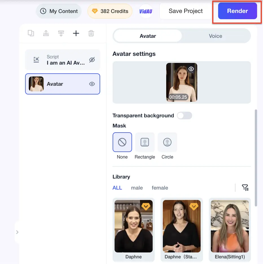Click the eye icon on avatar preview

[x=191, y=69]
